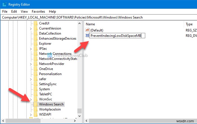Click the tree horizontal scroll right arrow
Viewport: 197px width, 124px height.
75,121
